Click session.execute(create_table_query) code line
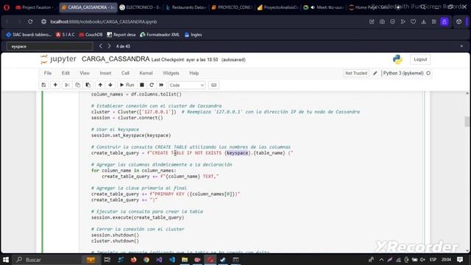 click(x=138, y=218)
